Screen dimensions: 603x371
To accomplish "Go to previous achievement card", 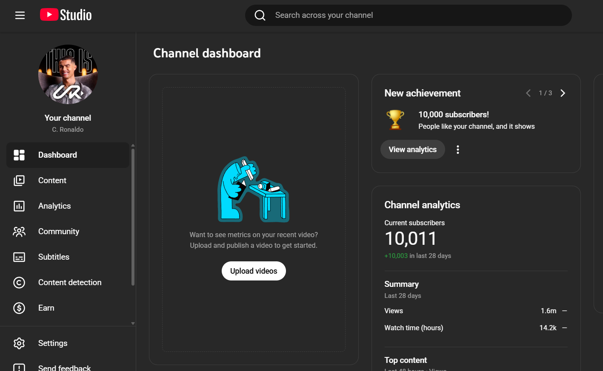I will point(528,93).
